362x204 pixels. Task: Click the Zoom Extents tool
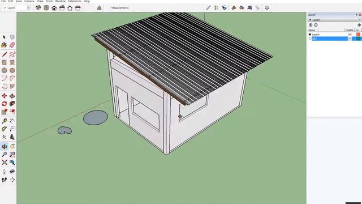pos(4,163)
